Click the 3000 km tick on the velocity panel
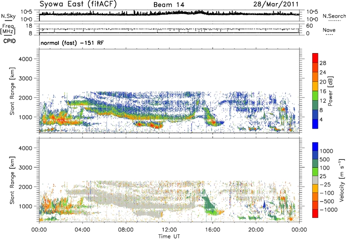This screenshot has width=346, height=239. (x=26, y=167)
